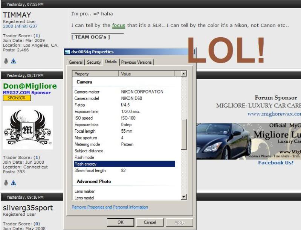Select the Max aperture row

point(124,138)
